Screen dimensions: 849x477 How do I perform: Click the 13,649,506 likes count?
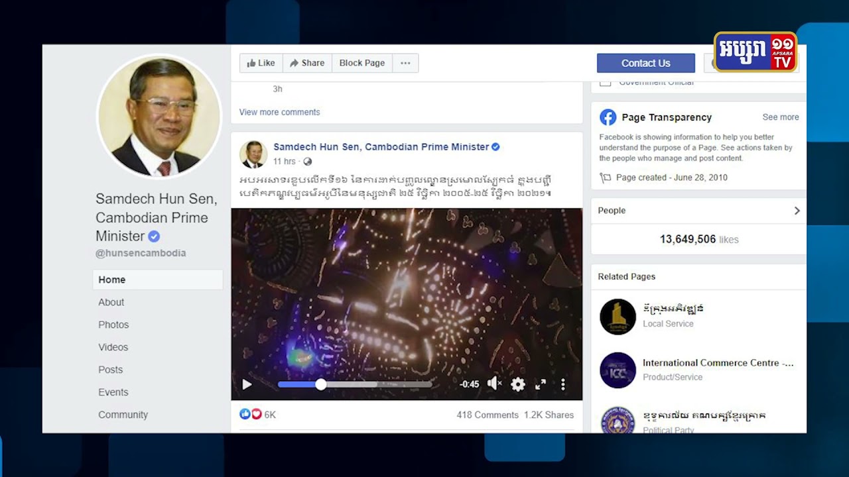699,239
